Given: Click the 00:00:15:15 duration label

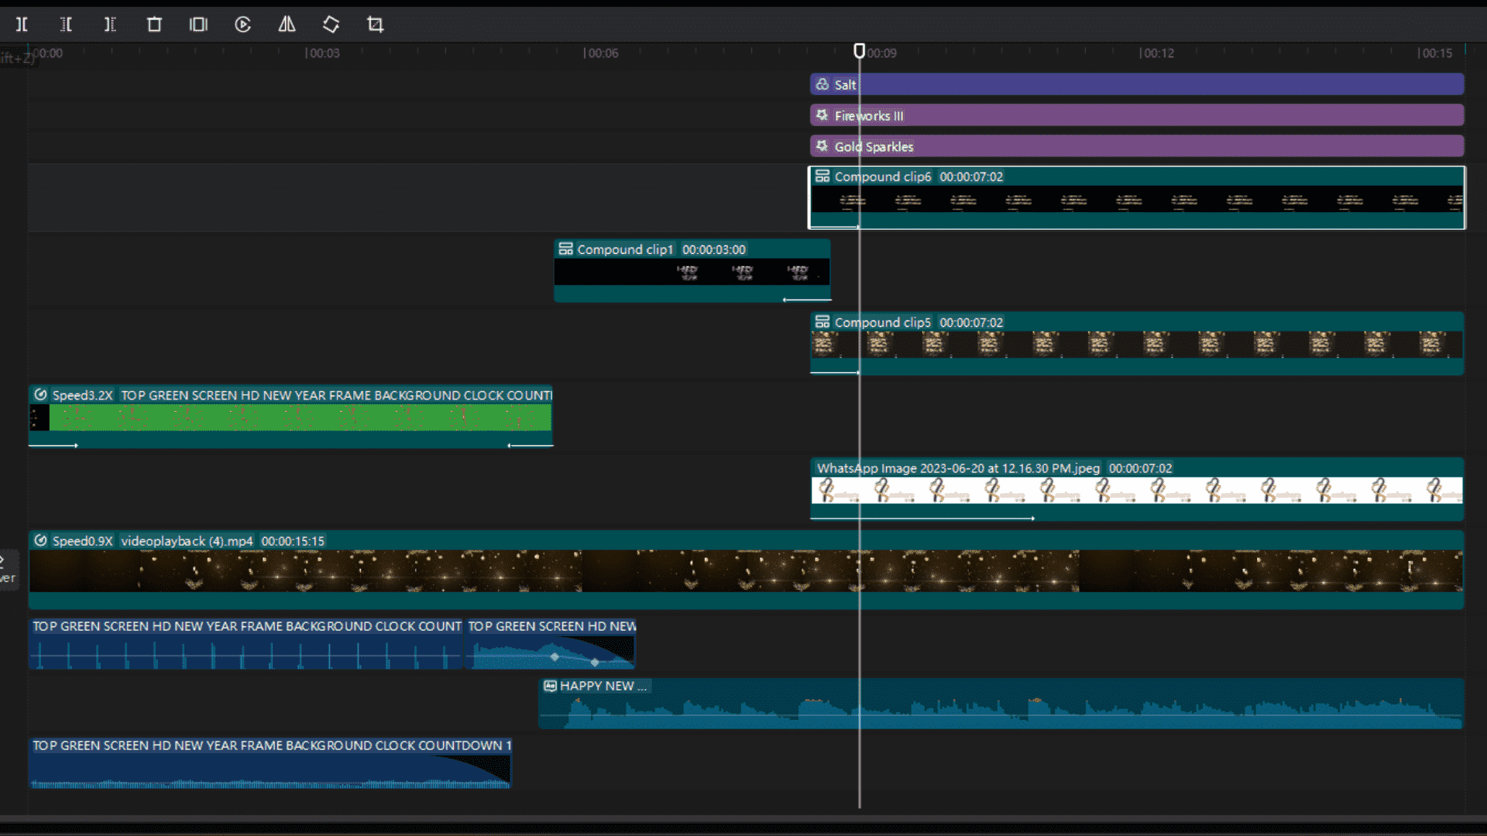Looking at the screenshot, I should point(293,540).
